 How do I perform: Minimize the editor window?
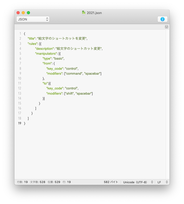(x=23, y=13)
